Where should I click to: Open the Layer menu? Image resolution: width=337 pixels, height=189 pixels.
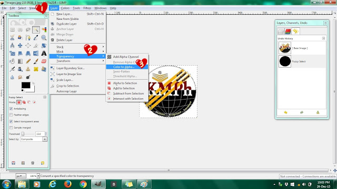(x=54, y=8)
